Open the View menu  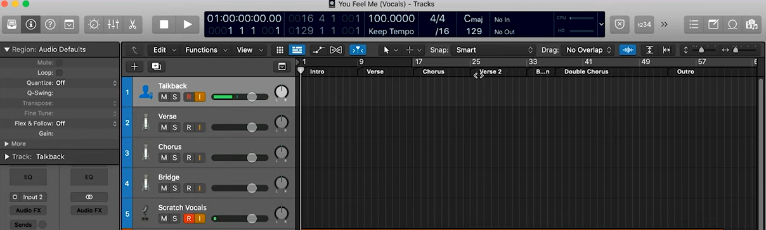coord(249,49)
